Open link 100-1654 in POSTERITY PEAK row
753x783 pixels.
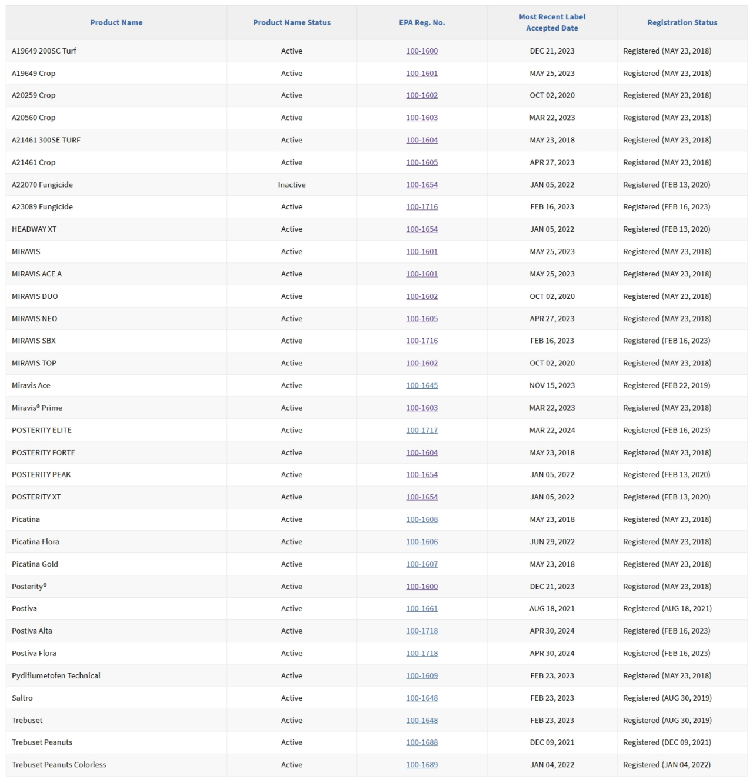422,475
